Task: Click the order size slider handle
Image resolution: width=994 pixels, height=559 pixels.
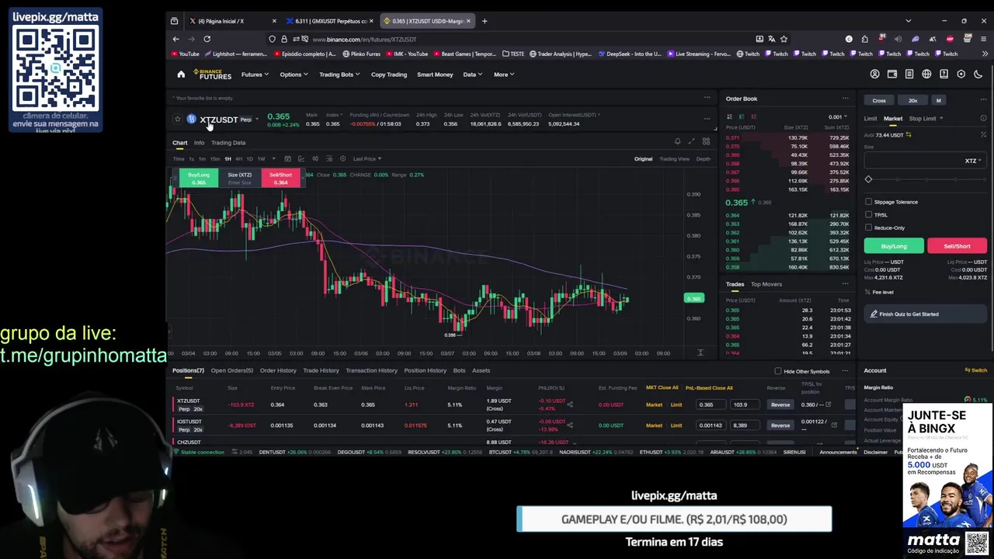Action: [868, 180]
